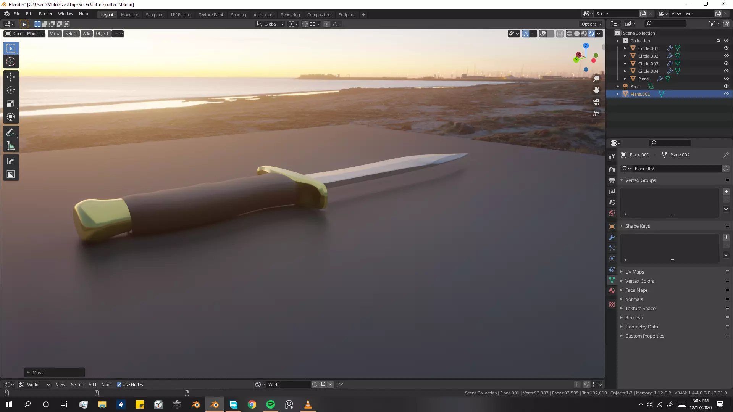
Task: Open World properties tab icon
Action: point(612,213)
